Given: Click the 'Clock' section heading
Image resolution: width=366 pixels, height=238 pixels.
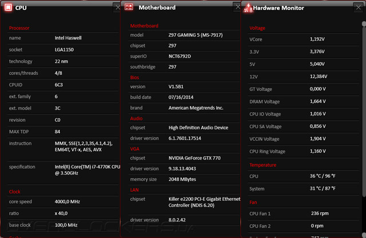Looking at the screenshot, I should 14,192.
